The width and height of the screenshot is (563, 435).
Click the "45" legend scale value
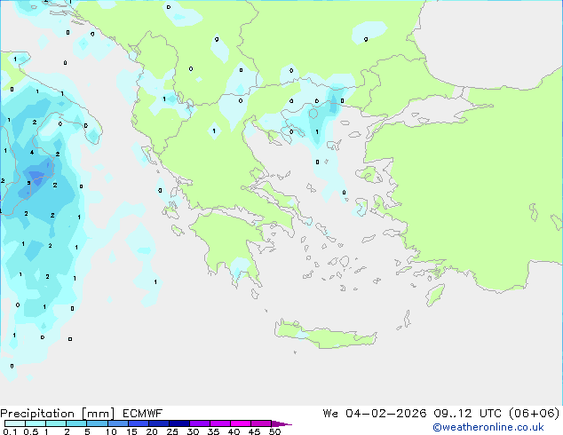(254, 431)
